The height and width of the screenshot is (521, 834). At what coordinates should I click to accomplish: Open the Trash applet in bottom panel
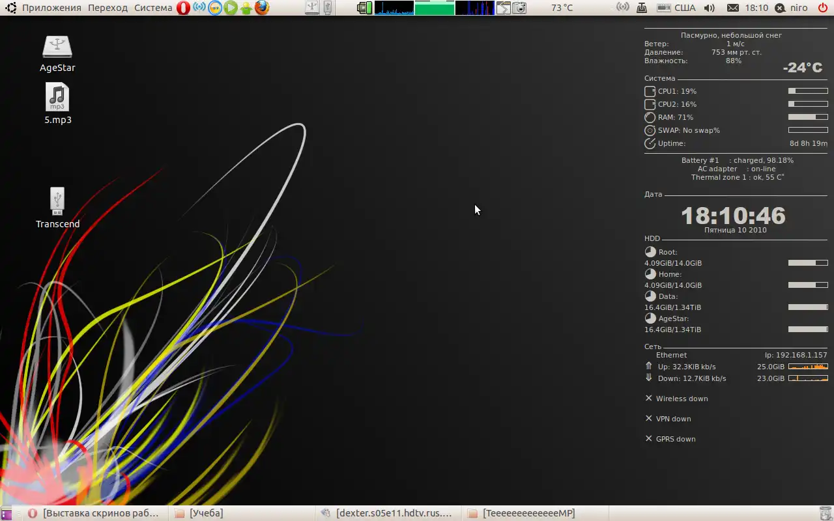[x=826, y=513]
